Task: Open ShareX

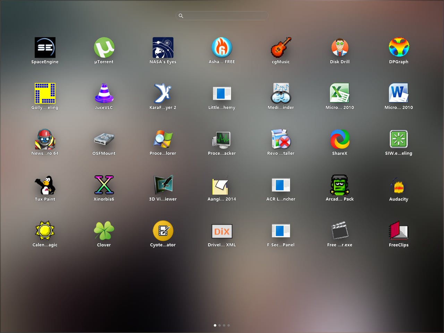Action: 340,139
